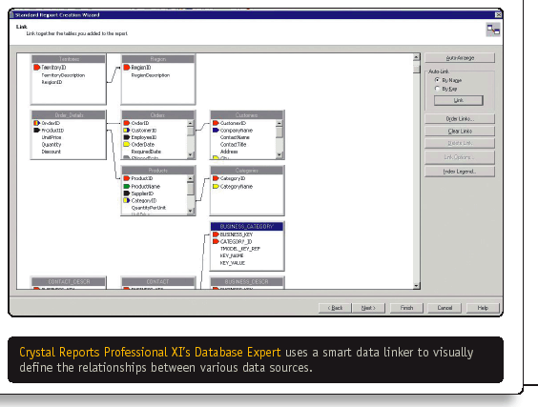Click the Orders table scroll down arrow

(191, 155)
